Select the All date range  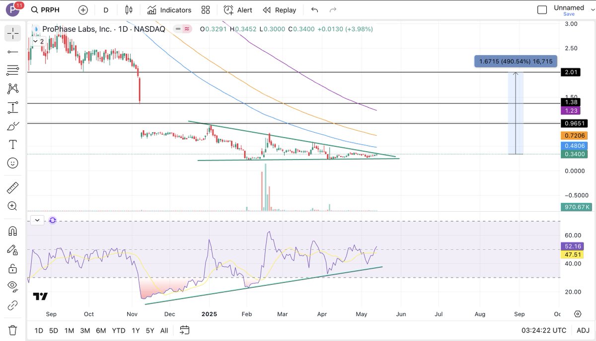[164, 330]
